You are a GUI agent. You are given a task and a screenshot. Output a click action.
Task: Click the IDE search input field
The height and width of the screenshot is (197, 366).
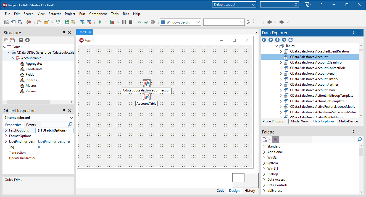[279, 4]
